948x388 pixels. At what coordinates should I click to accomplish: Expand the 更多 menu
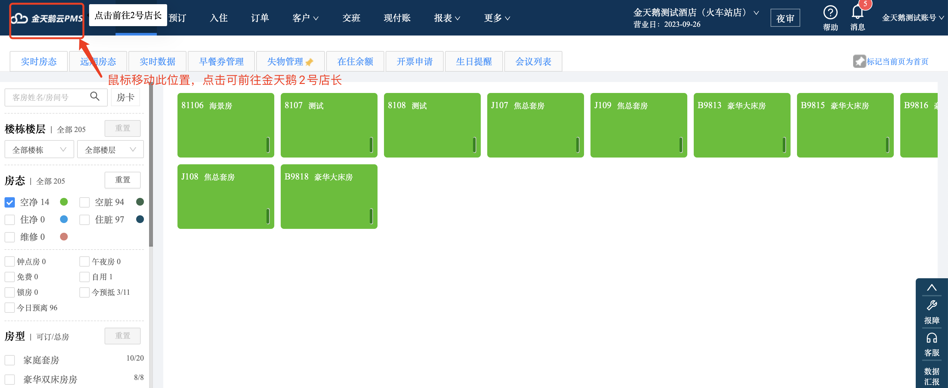coord(497,18)
